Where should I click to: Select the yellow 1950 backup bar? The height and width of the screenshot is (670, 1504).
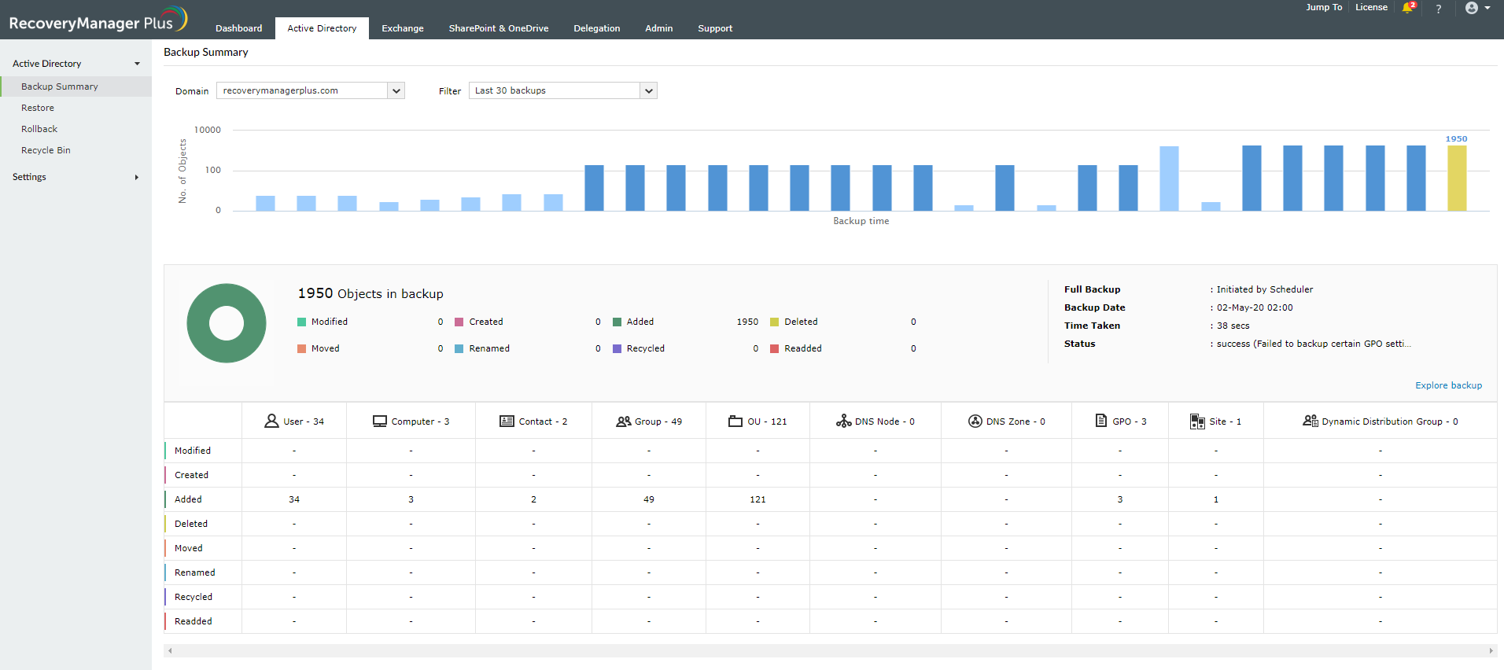(x=1457, y=179)
